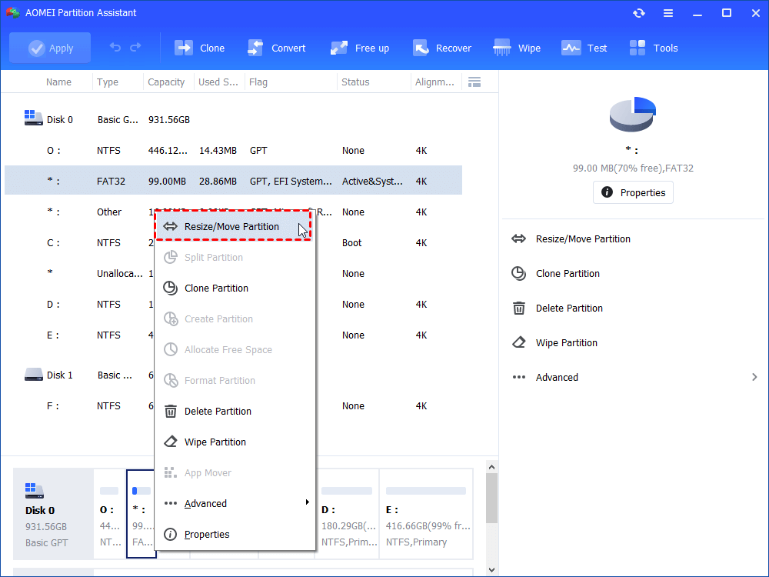The width and height of the screenshot is (769, 577).
Task: Open the Test toolbar item
Action: tap(584, 48)
